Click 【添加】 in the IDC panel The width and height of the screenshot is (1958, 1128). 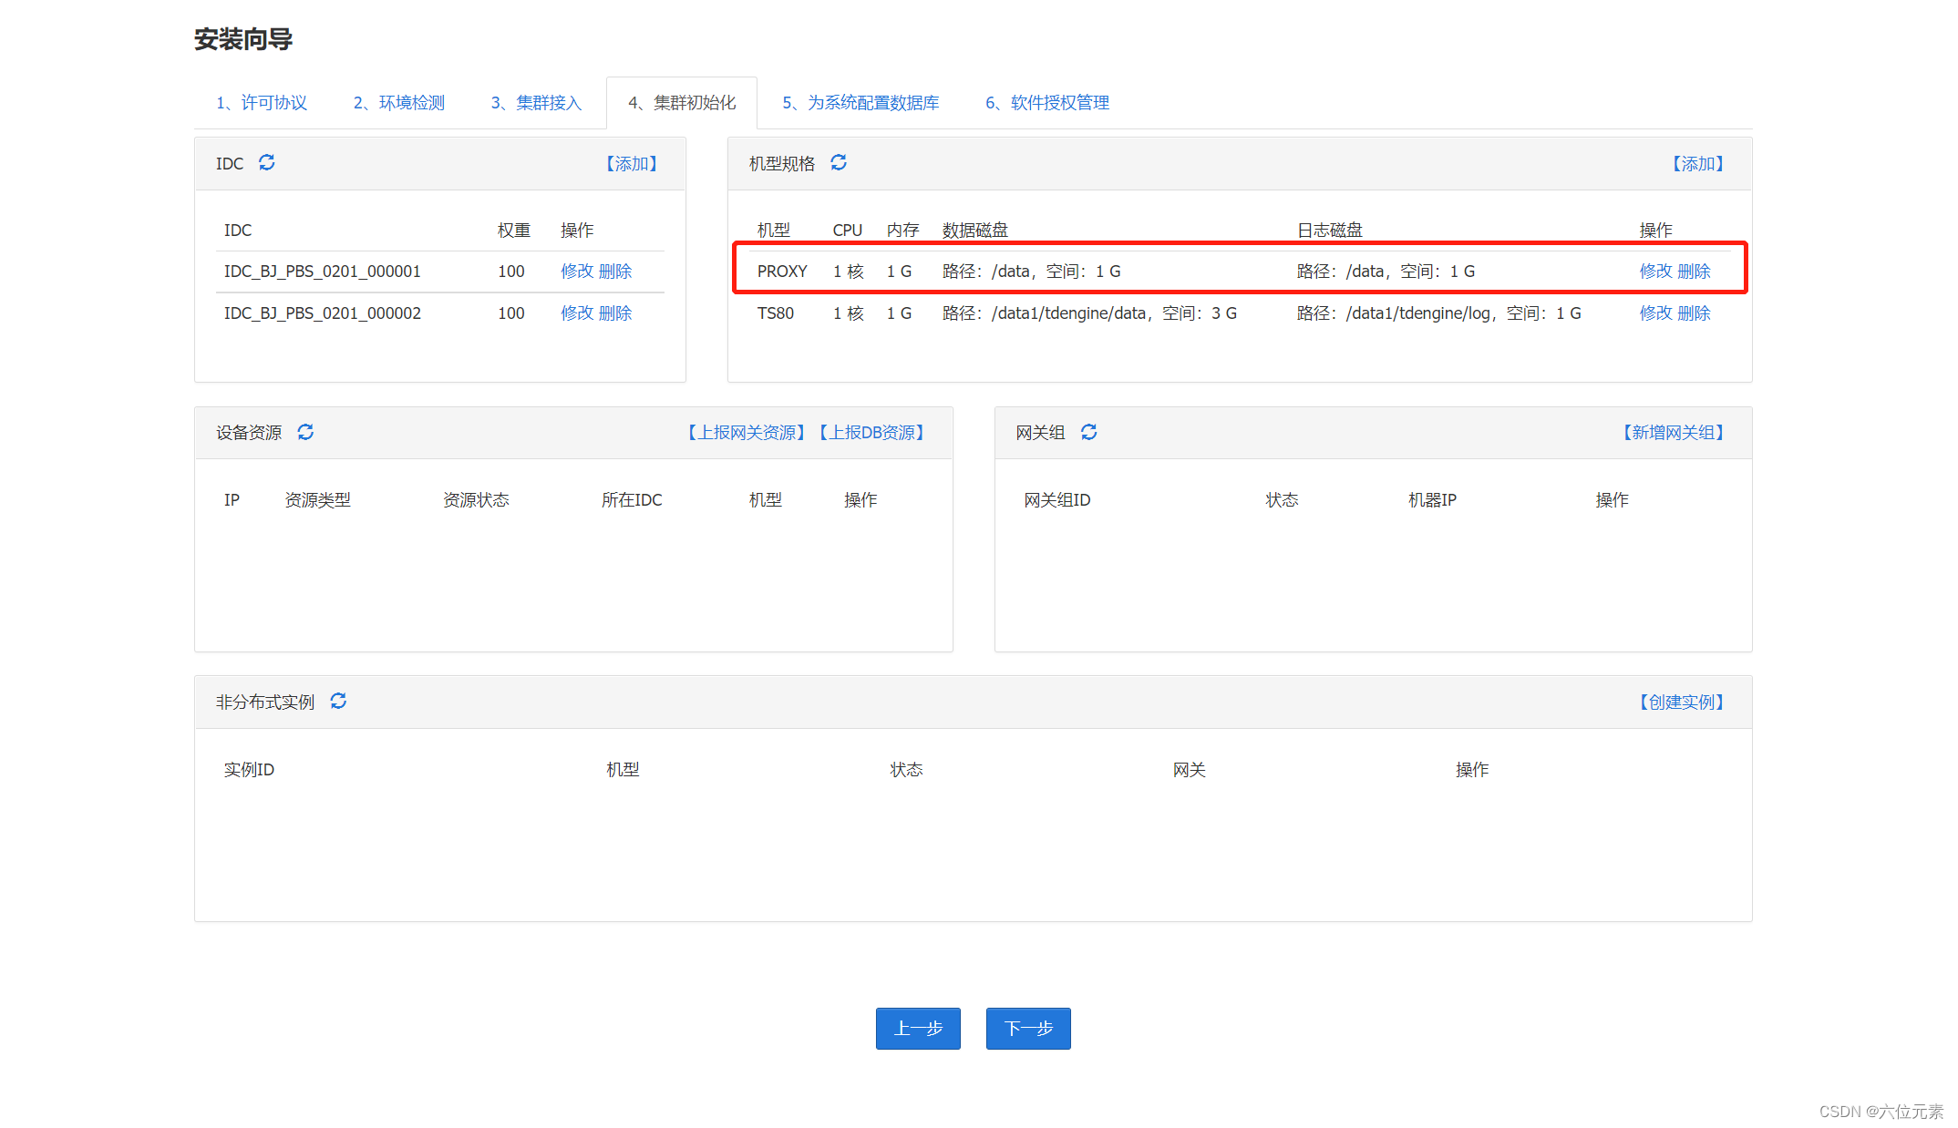tap(632, 164)
